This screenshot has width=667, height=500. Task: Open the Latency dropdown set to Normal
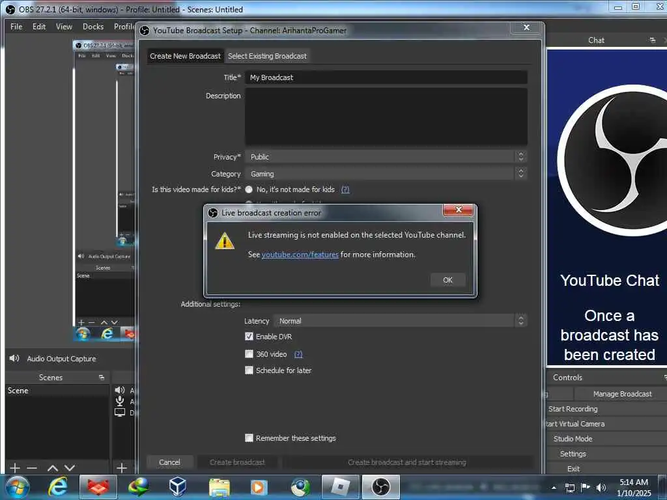[x=401, y=321]
